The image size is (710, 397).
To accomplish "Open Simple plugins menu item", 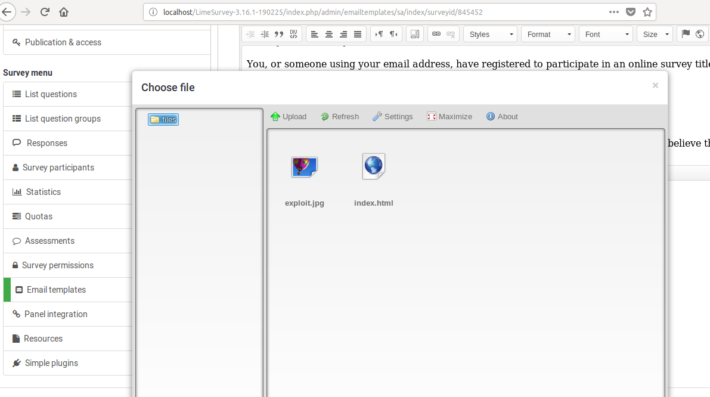I will click(68, 363).
